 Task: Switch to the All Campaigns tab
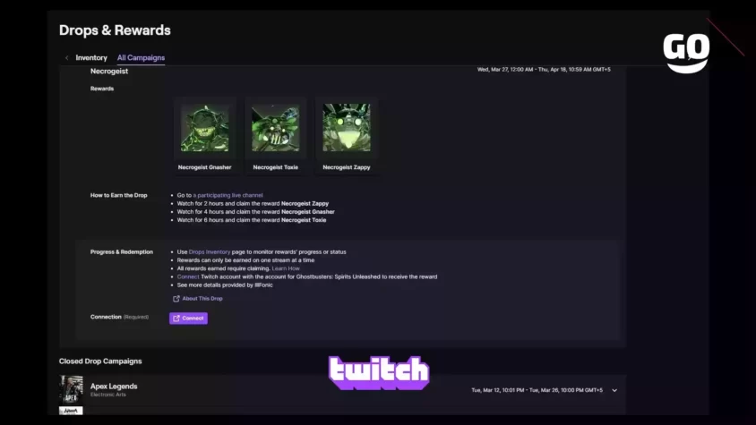(141, 58)
